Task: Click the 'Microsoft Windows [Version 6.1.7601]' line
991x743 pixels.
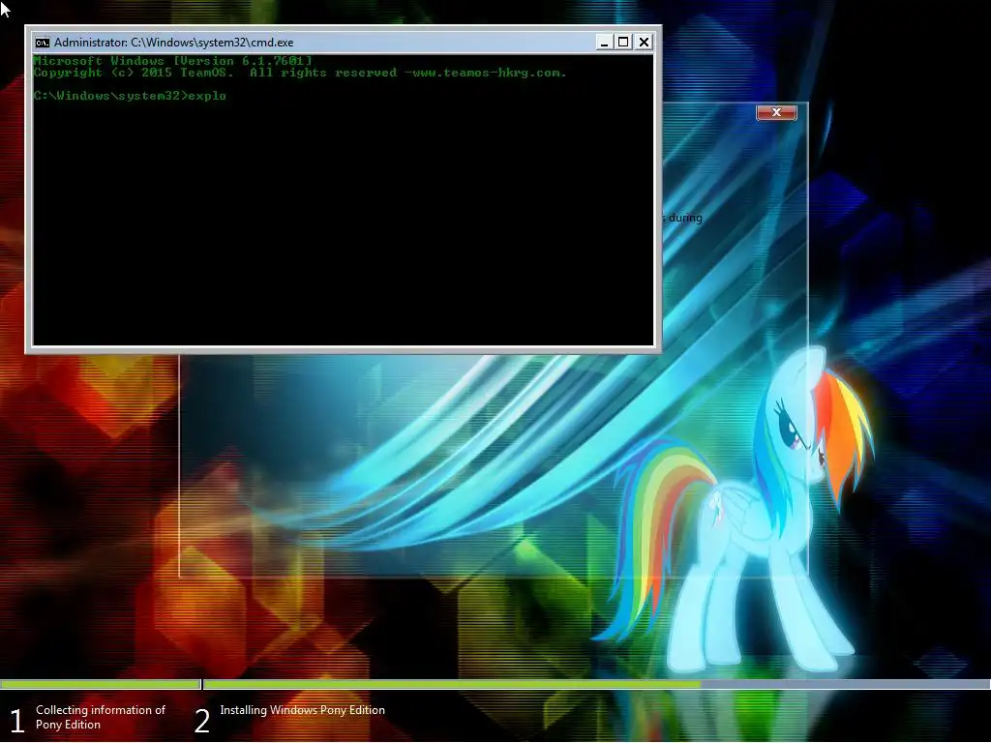Action: [x=172, y=61]
